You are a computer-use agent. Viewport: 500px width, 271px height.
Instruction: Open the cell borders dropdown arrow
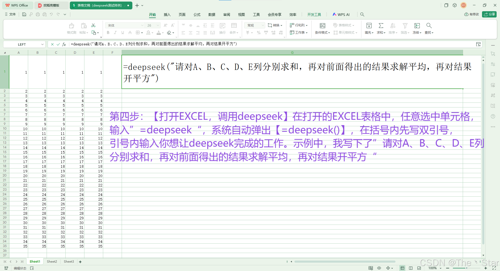point(142,33)
